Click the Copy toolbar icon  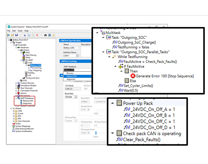click(29, 35)
